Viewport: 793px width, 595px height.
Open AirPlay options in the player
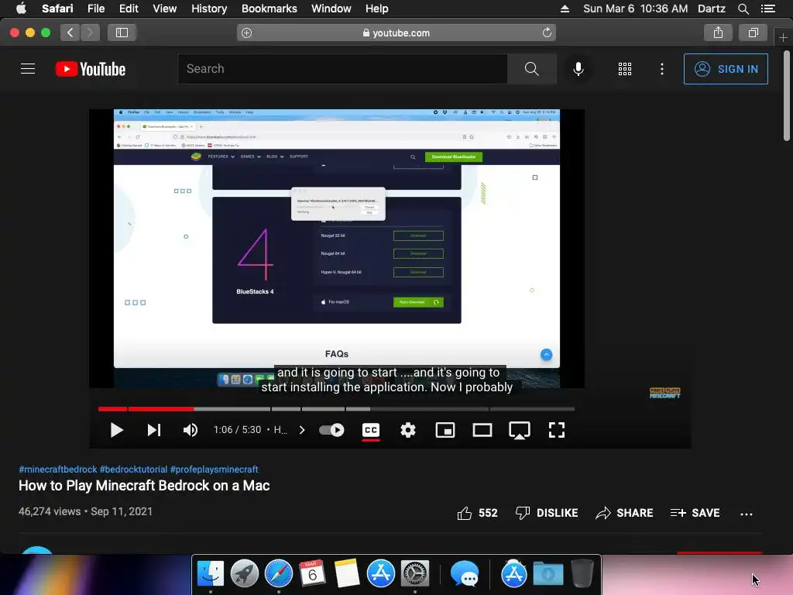(520, 431)
